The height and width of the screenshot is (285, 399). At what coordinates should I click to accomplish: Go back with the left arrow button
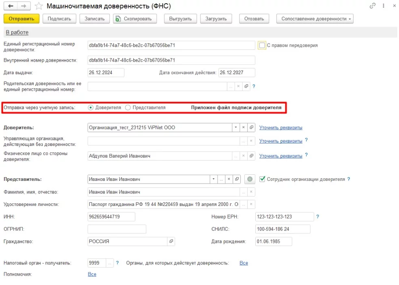[11, 6]
